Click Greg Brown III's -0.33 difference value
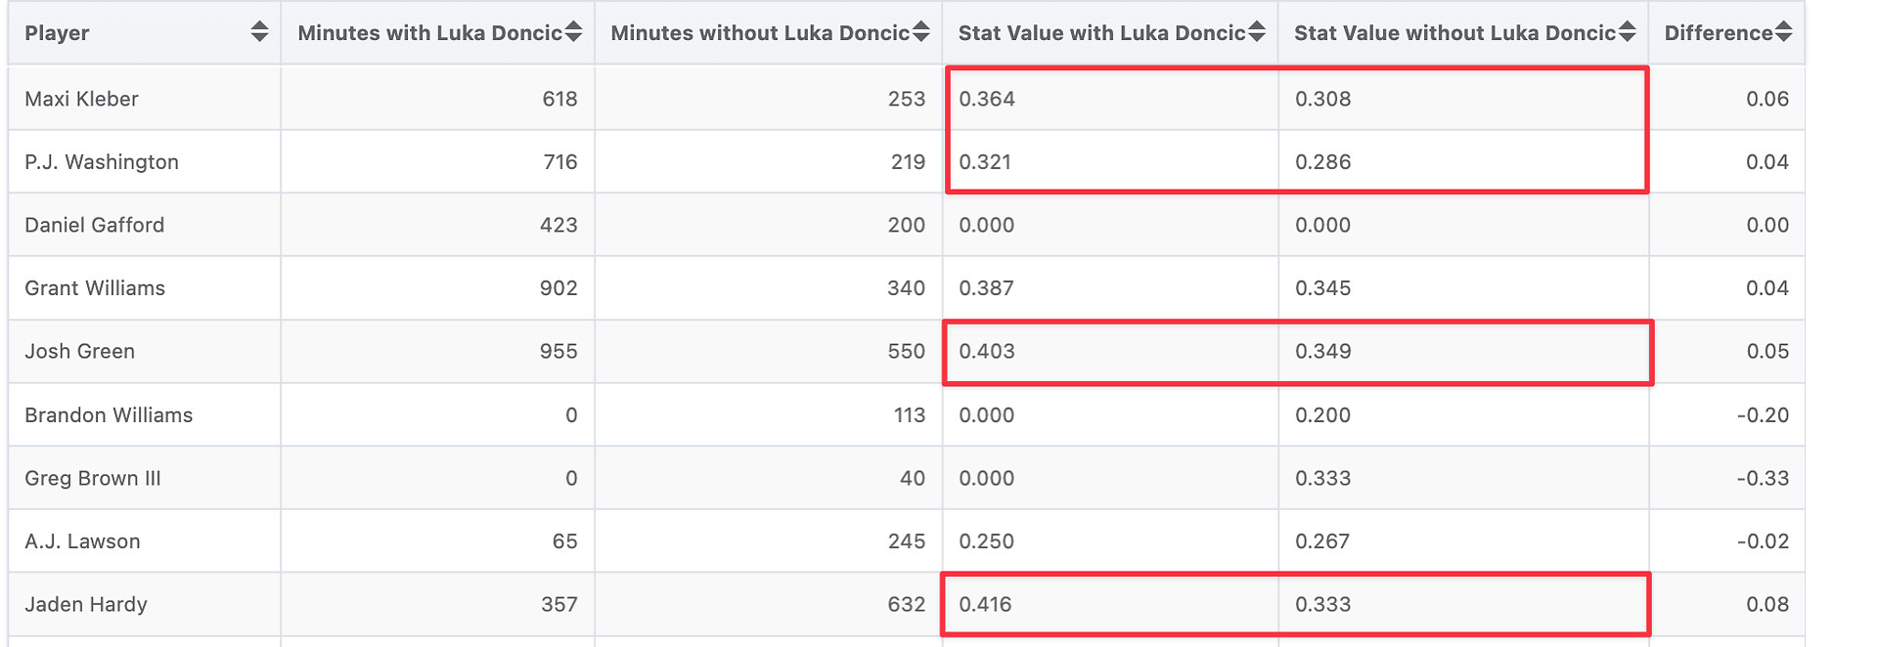The height and width of the screenshot is (647, 1878). (1763, 478)
